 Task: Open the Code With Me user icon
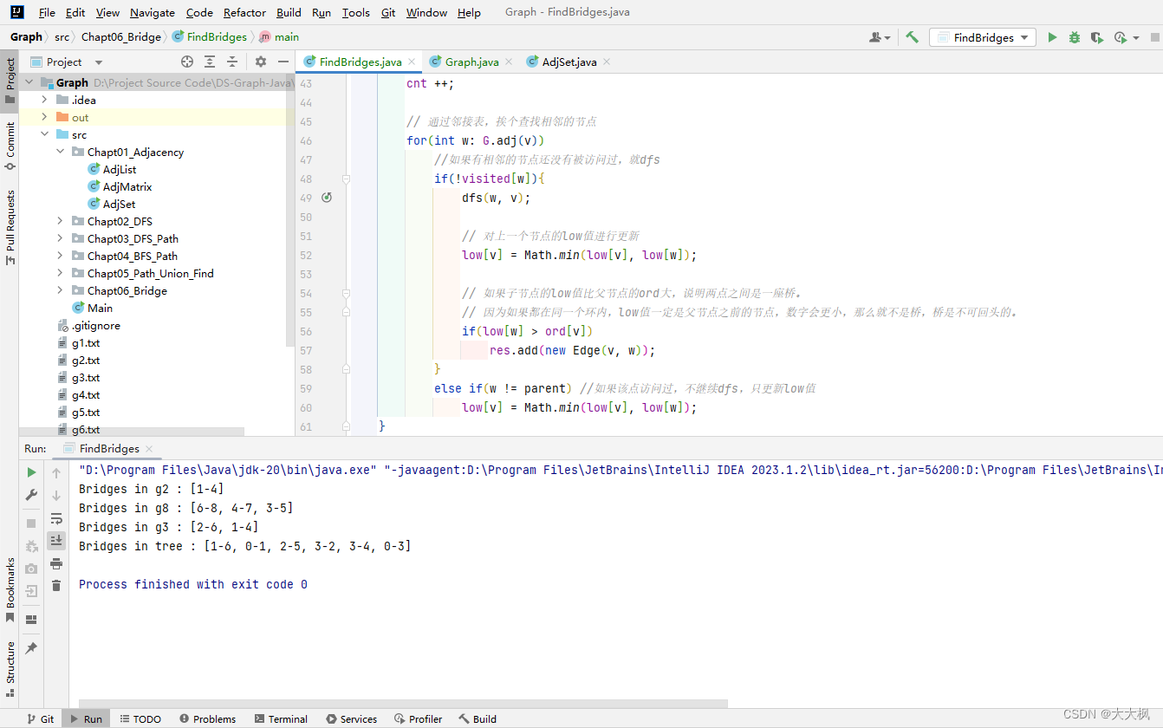coord(880,37)
